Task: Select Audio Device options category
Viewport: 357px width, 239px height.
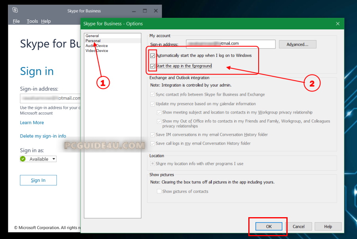Action: [x=97, y=46]
